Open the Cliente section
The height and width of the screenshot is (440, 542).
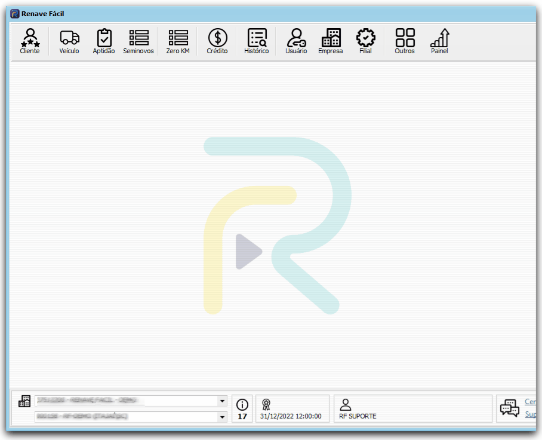click(x=30, y=41)
